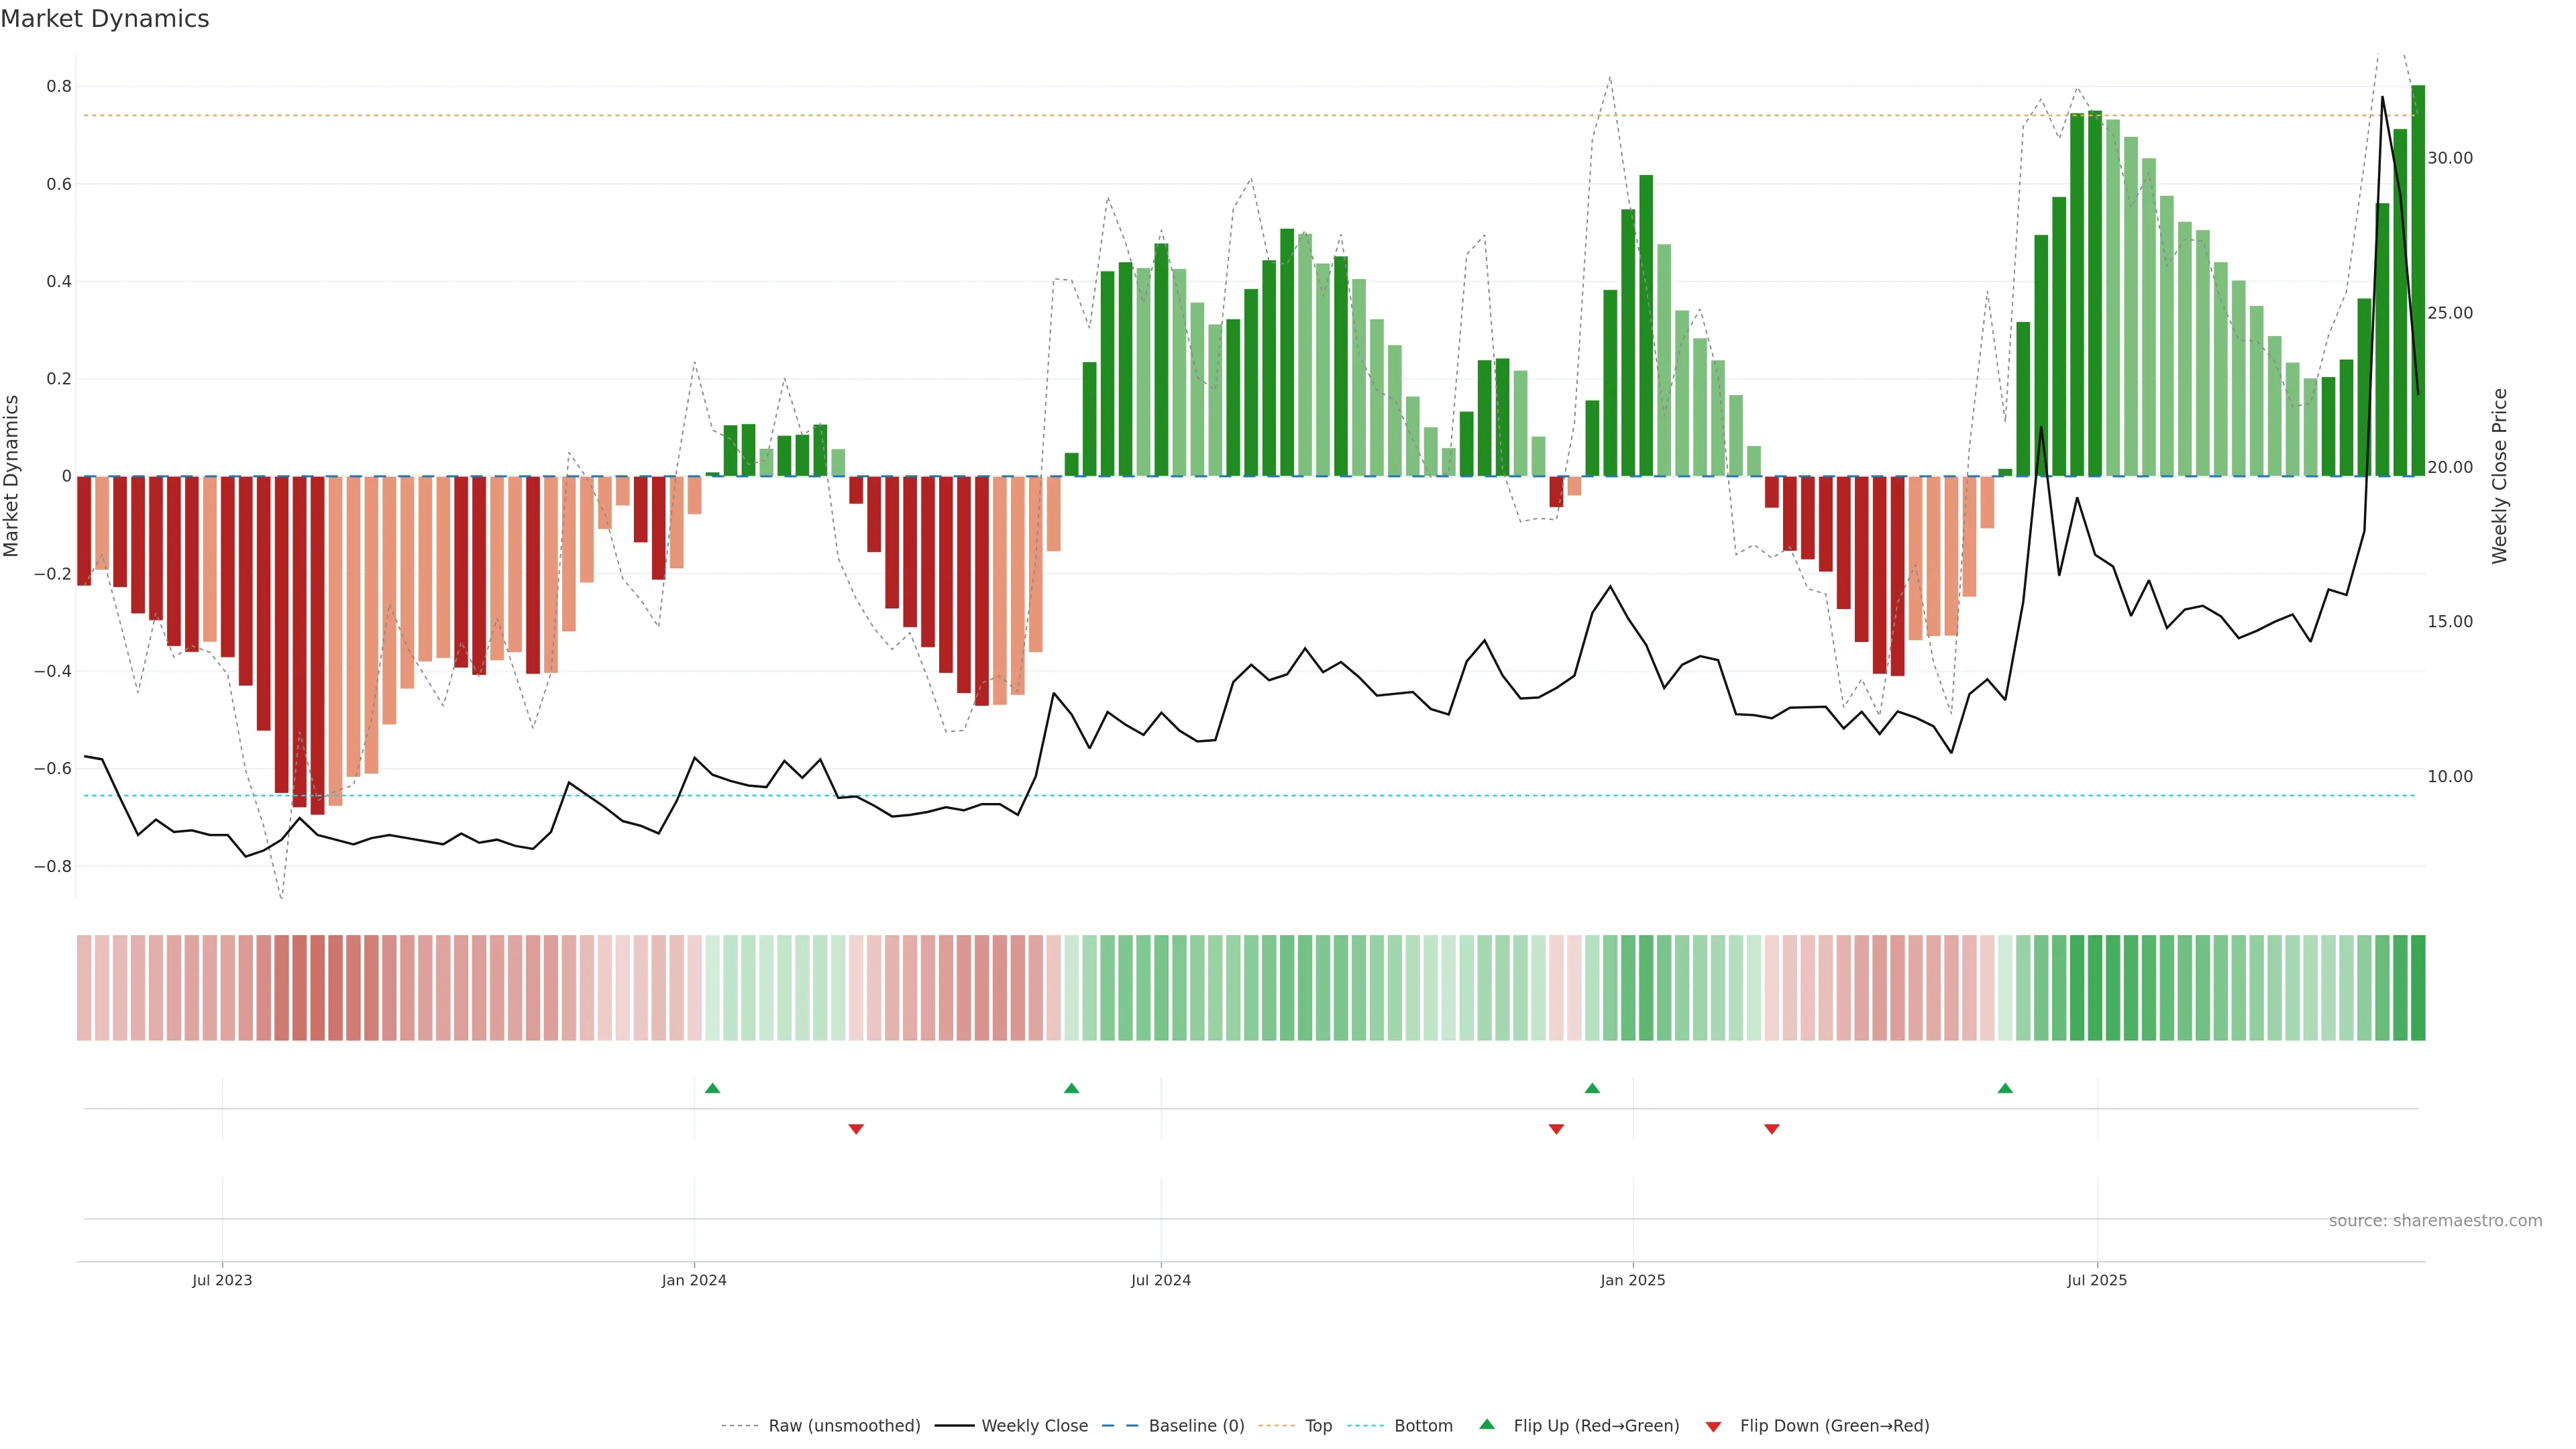Click the Flip Up marker just before Jul 2025
The width and height of the screenshot is (2576, 1449).
2005,1088
